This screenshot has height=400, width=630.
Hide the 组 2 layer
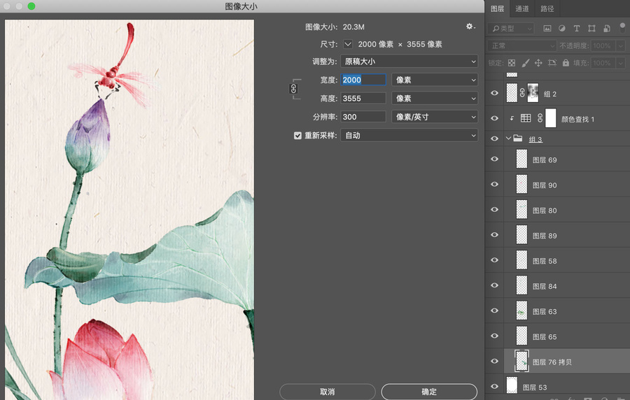coord(495,93)
